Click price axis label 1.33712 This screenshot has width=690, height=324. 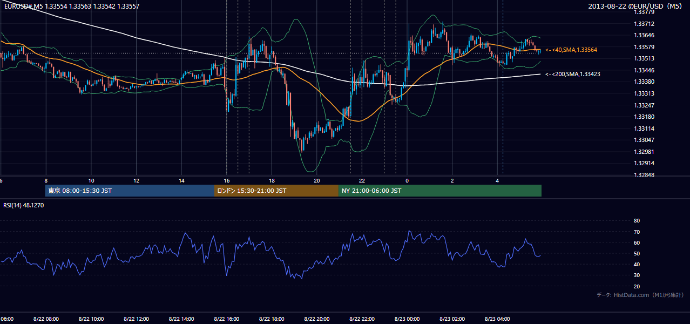[644, 24]
